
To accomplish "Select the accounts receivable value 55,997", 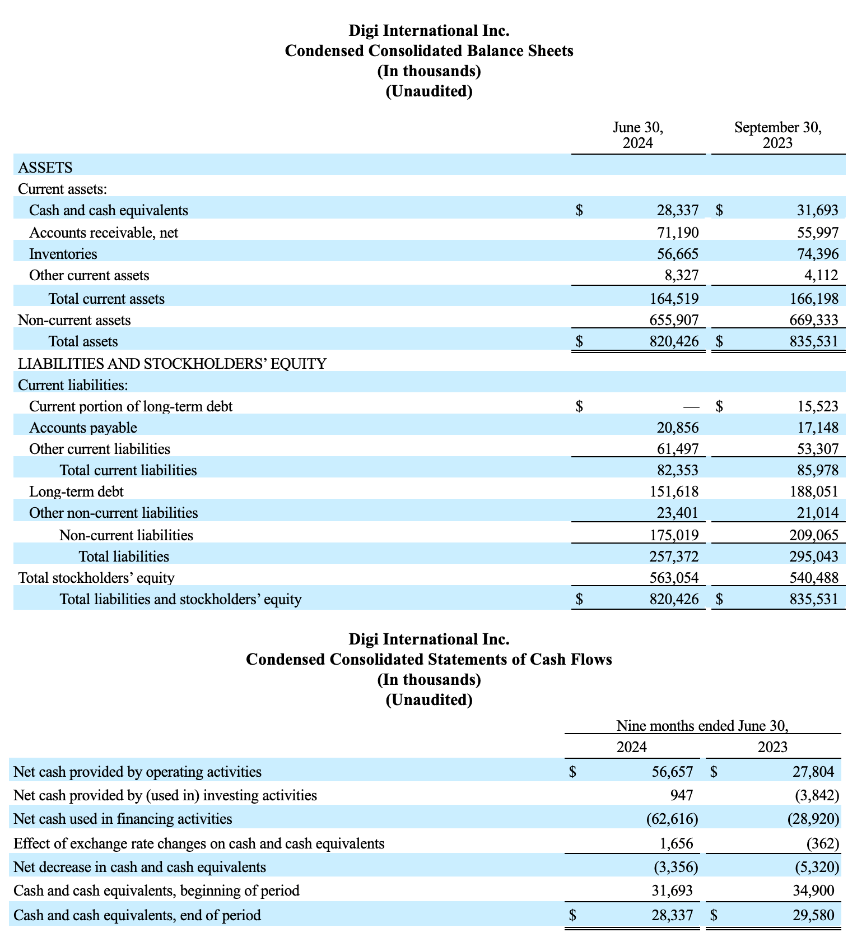I will point(817,232).
